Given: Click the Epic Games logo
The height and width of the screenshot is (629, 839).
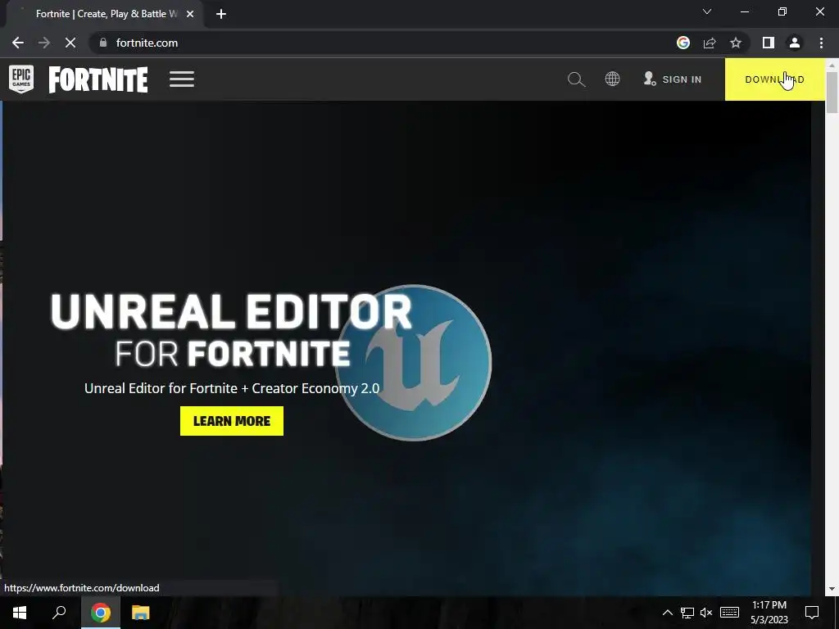Looking at the screenshot, I should [21, 79].
